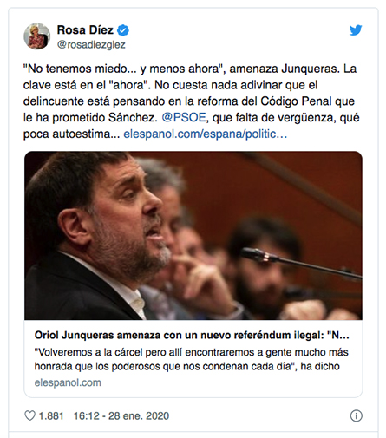Viewport: 386px width, 438px height.
Task: Follow the elespanol.com/espana/politic… URL link
Action: [206, 134]
